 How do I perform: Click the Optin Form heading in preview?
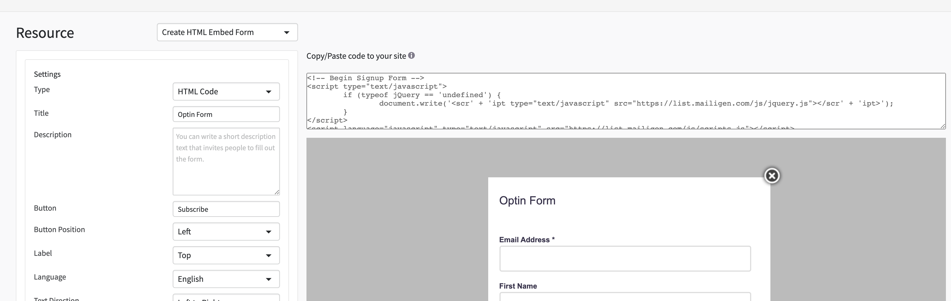(527, 200)
